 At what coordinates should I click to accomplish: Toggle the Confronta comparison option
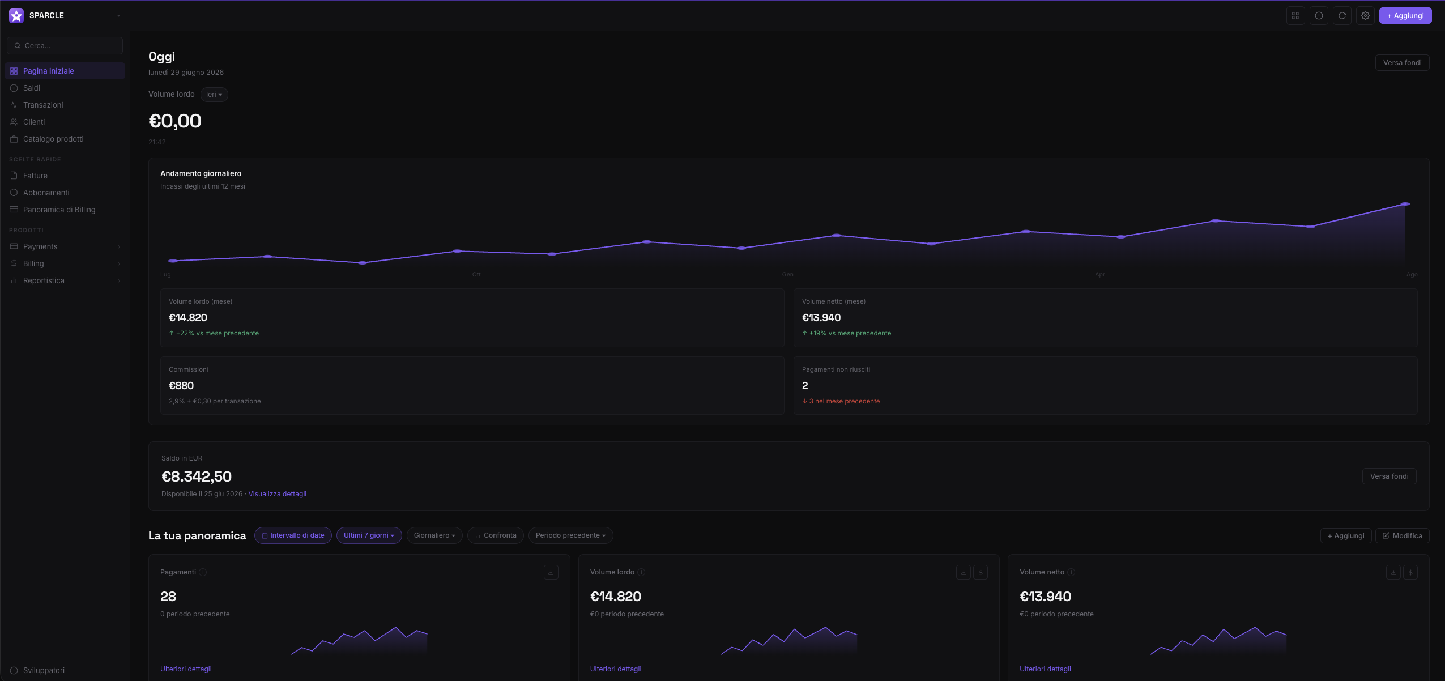[x=496, y=535]
